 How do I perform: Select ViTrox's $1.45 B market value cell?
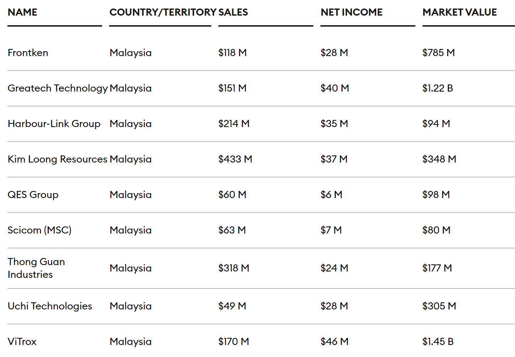pos(438,341)
